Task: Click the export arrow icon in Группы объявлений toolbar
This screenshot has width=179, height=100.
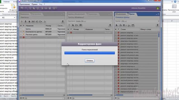Action: coord(77,25)
